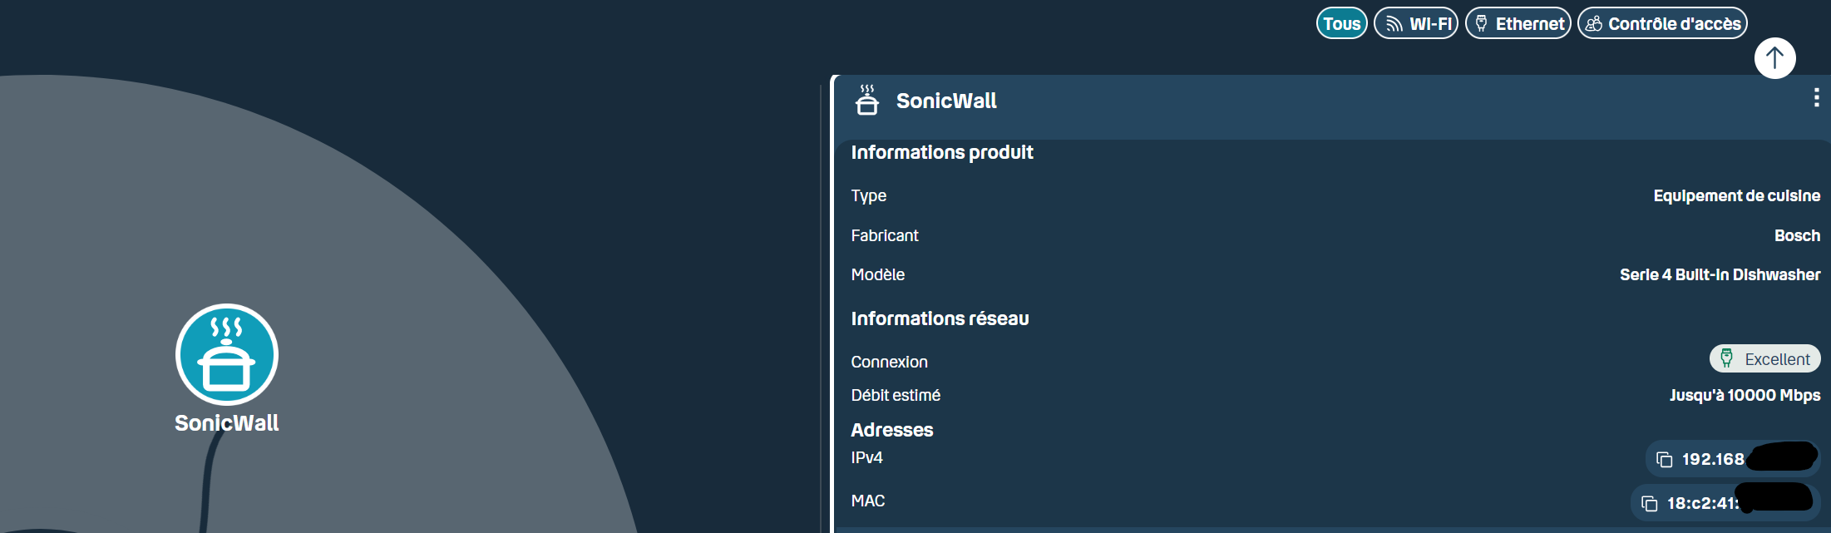Click the Connexion label
The height and width of the screenshot is (533, 1831).
(889, 362)
